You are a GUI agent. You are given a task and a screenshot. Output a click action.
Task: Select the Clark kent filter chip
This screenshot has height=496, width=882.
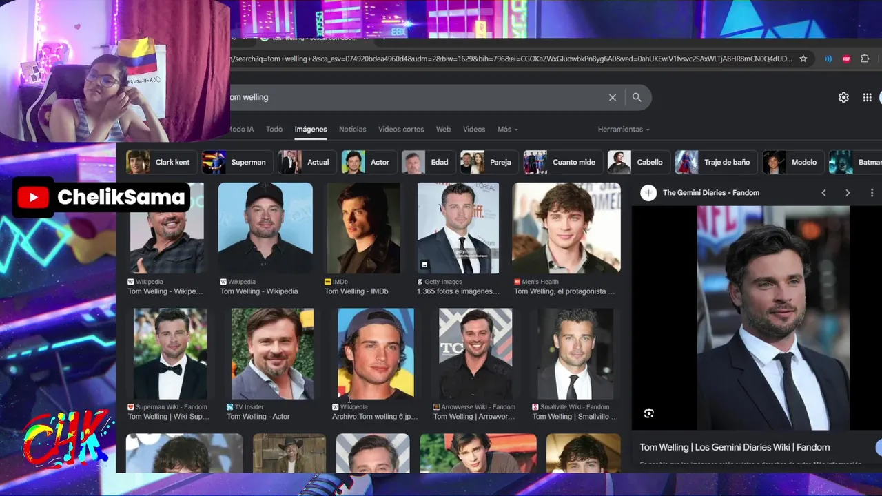point(161,163)
